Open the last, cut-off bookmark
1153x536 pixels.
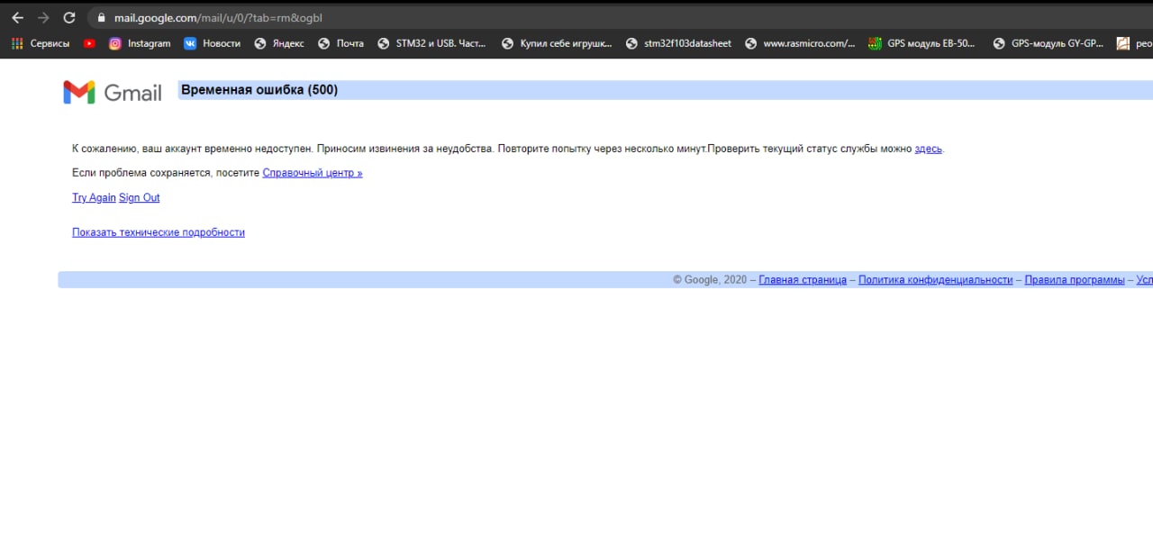(x=1134, y=43)
